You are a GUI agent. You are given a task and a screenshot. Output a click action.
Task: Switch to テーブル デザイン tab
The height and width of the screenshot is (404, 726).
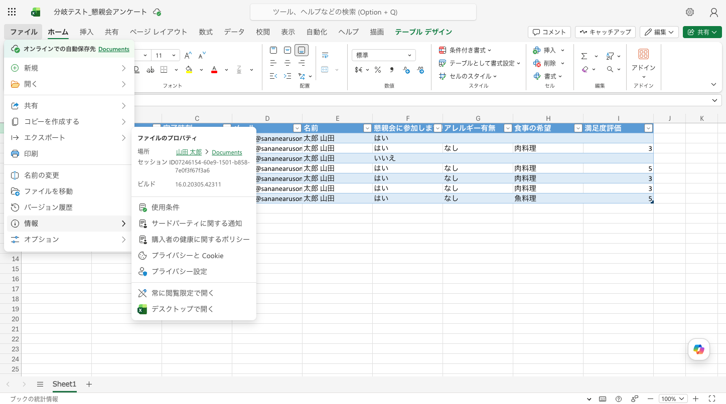point(423,32)
